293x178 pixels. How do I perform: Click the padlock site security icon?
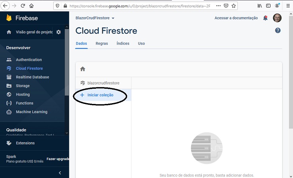65,6
